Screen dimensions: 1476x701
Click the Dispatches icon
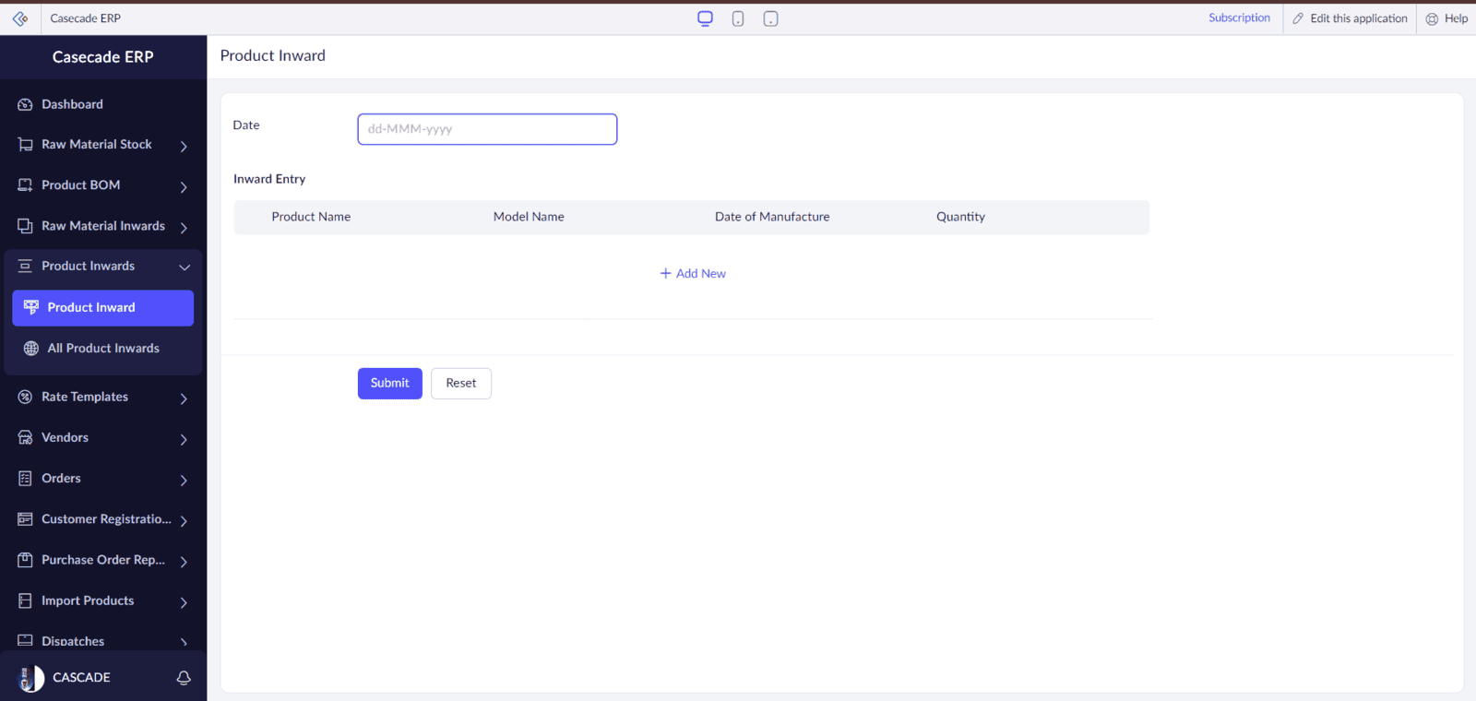pyautogui.click(x=25, y=641)
